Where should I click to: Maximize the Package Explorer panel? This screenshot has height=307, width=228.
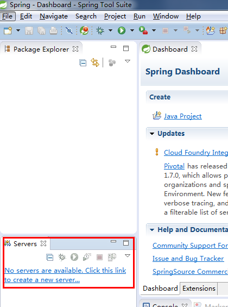126,48
